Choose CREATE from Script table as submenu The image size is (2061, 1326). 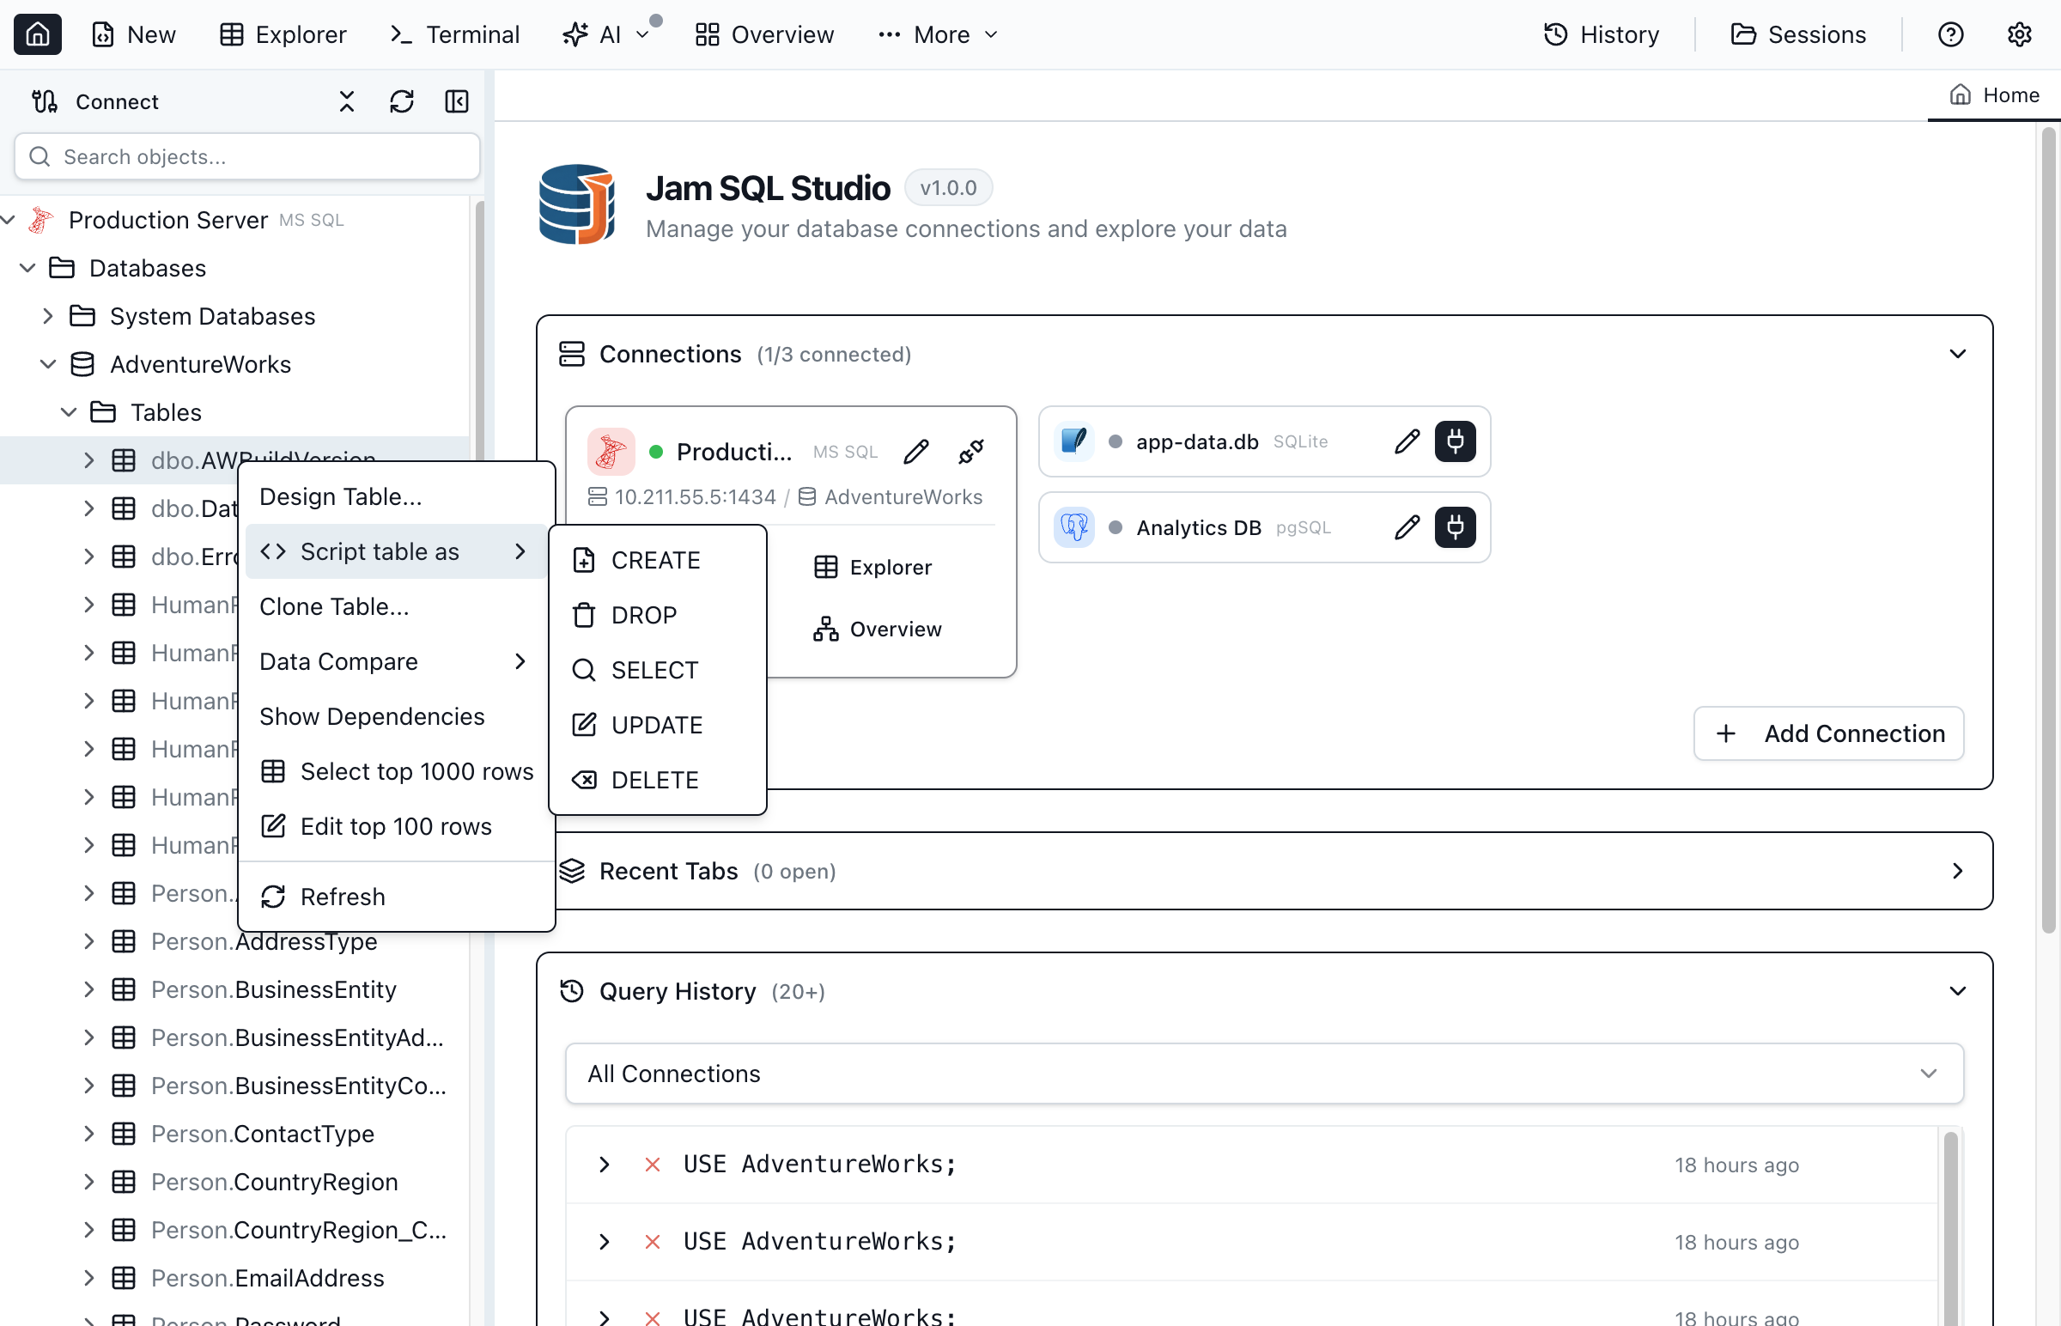click(x=654, y=560)
